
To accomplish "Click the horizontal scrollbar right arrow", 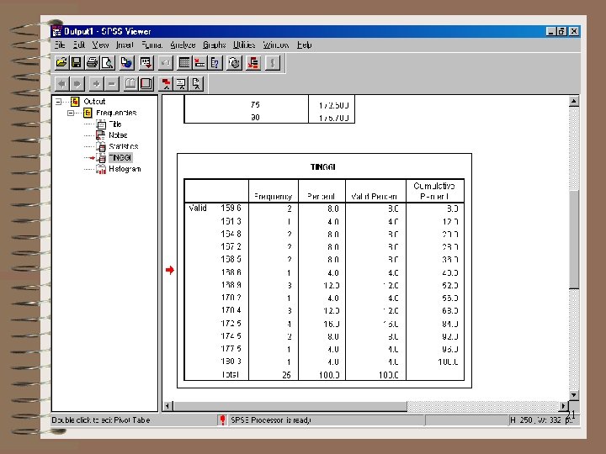I will click(563, 406).
